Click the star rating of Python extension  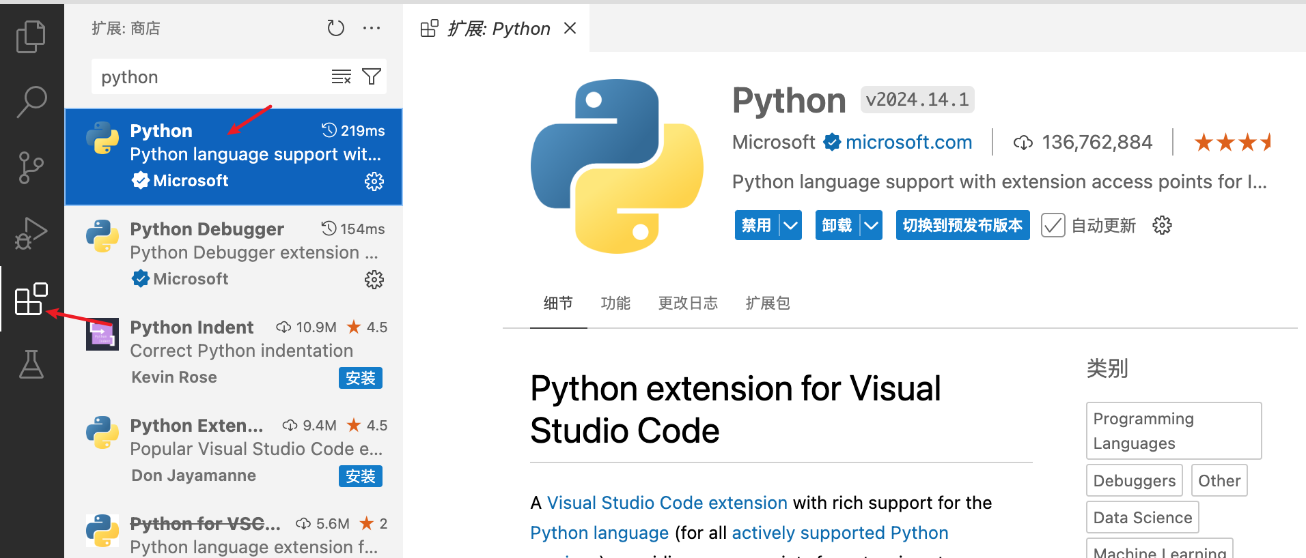[x=1232, y=142]
